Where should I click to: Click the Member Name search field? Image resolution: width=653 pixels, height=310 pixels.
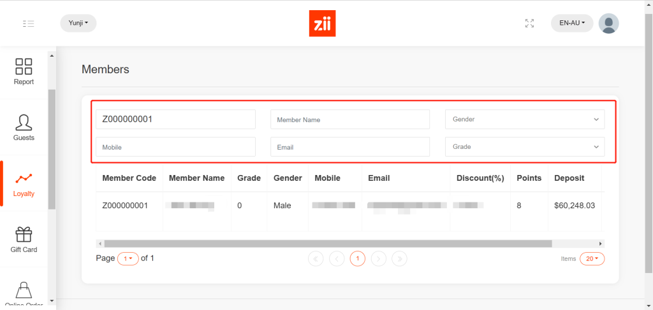(349, 120)
